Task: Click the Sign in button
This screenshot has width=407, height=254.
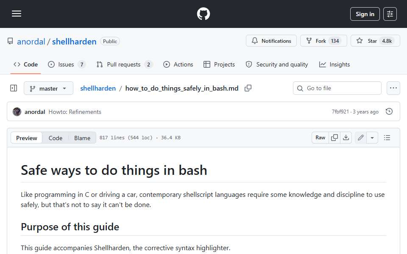Action: pyautogui.click(x=365, y=14)
